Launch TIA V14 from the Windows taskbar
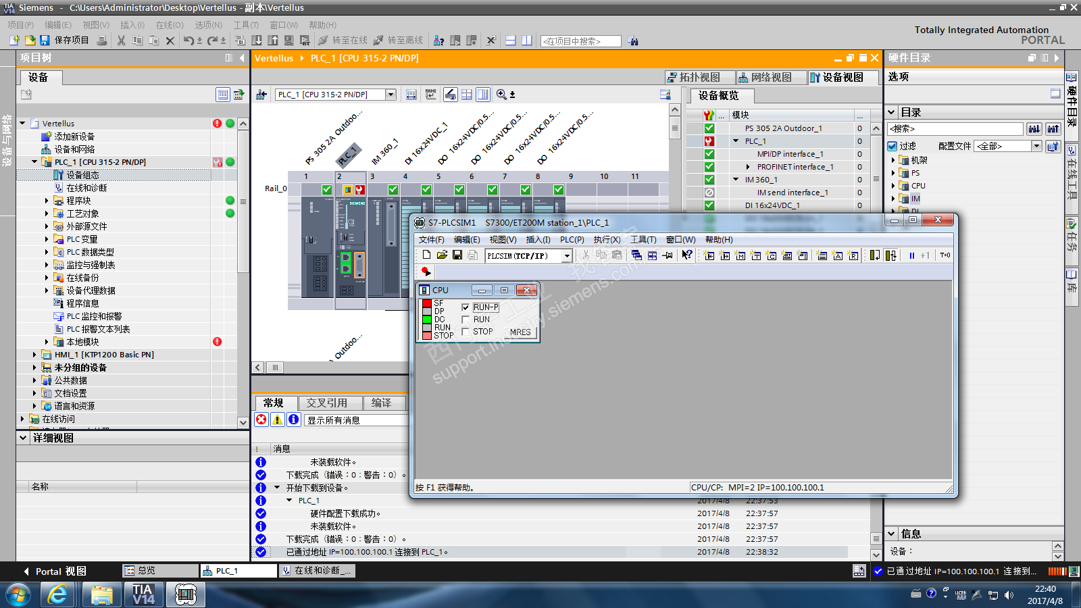This screenshot has width=1081, height=608. click(x=143, y=594)
